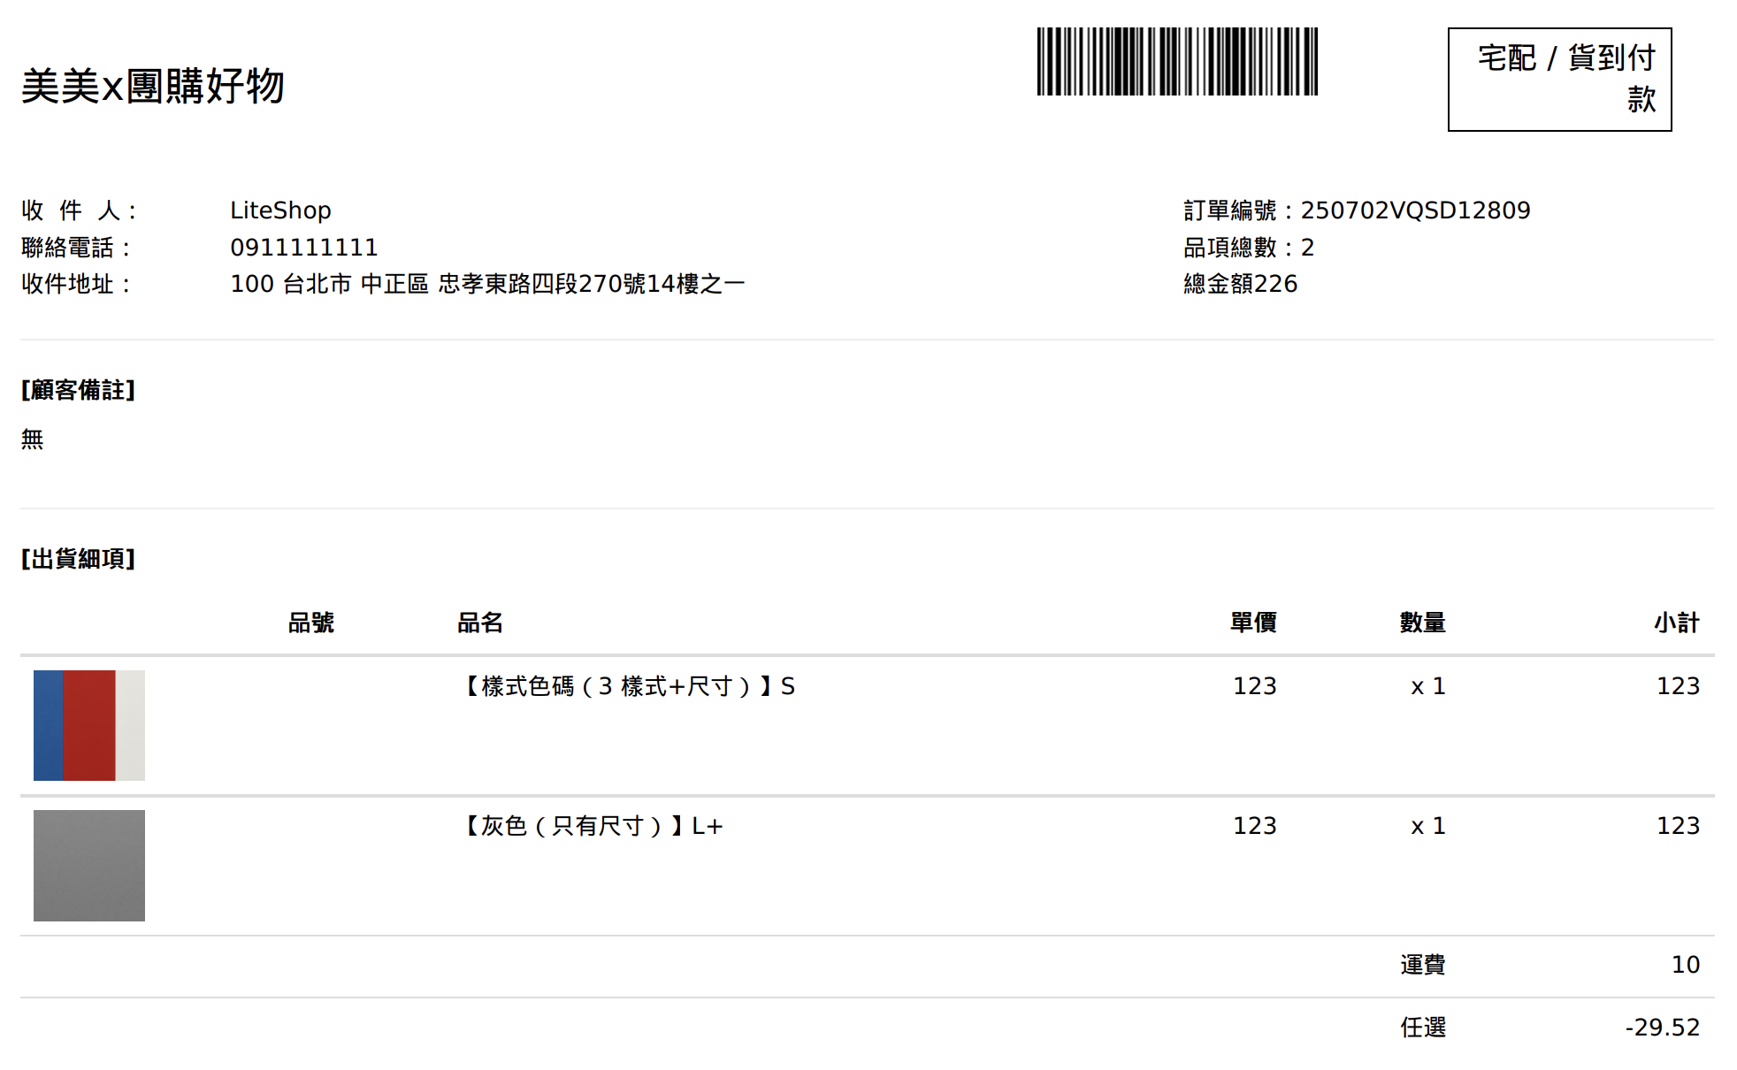Click the 小計 column header

click(1677, 623)
